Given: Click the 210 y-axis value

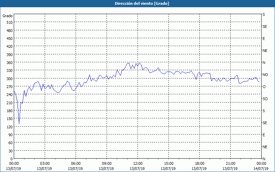Looking at the screenshot, I should (x=10, y=103).
